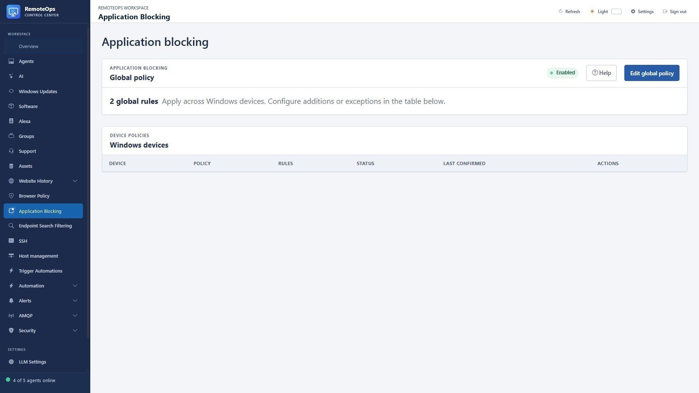Viewport: 699px width, 393px height.
Task: Click the DEVICE column header
Action: [118, 163]
